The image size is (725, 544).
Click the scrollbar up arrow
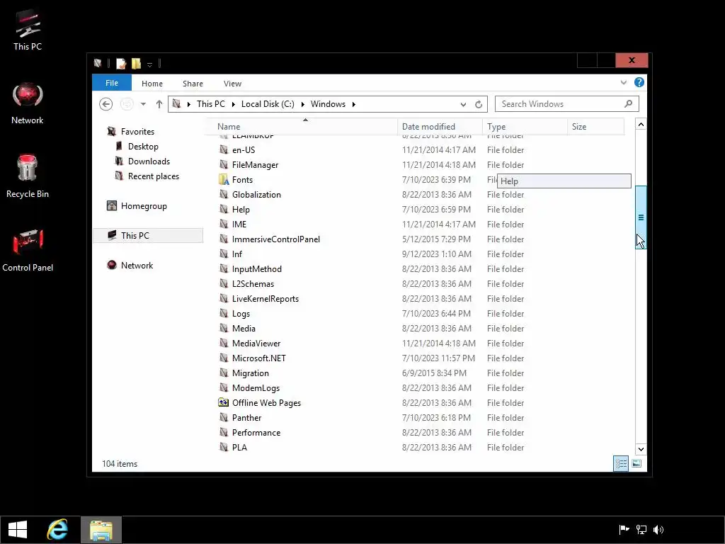641,125
